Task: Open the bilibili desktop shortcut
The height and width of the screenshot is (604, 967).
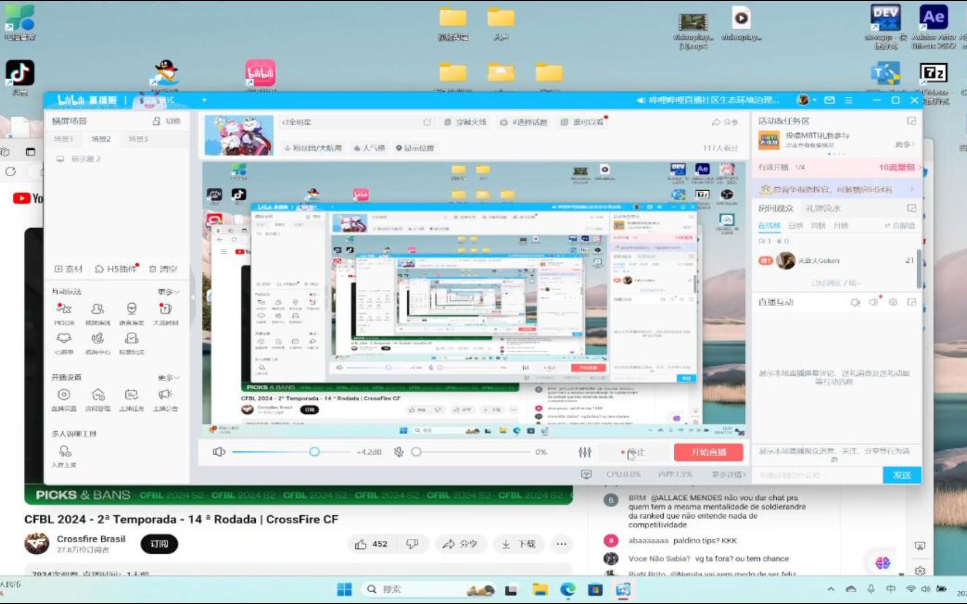Action: (x=260, y=75)
